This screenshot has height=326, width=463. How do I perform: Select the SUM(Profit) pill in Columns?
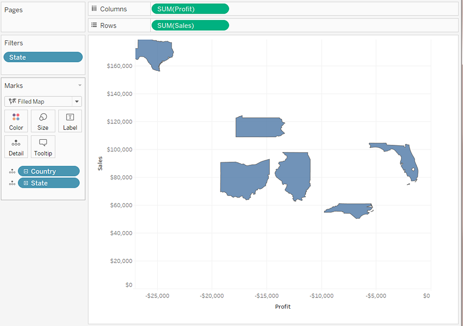190,9
